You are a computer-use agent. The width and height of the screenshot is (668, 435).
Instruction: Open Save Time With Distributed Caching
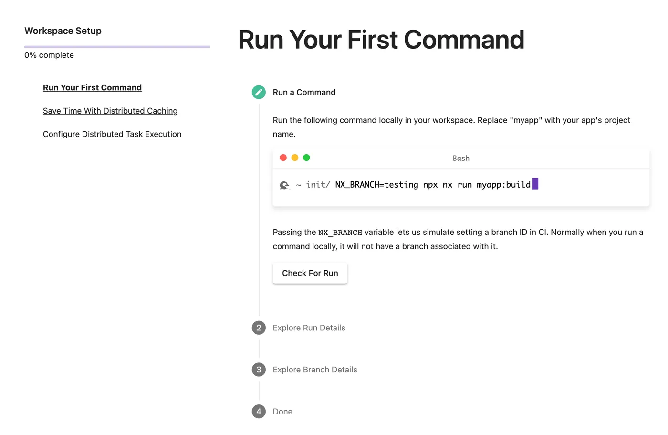[x=110, y=111]
